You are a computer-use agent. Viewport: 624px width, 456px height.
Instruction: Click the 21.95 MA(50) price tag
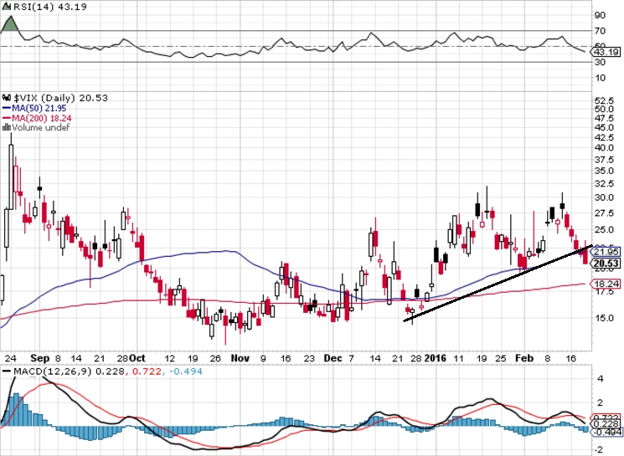point(605,252)
